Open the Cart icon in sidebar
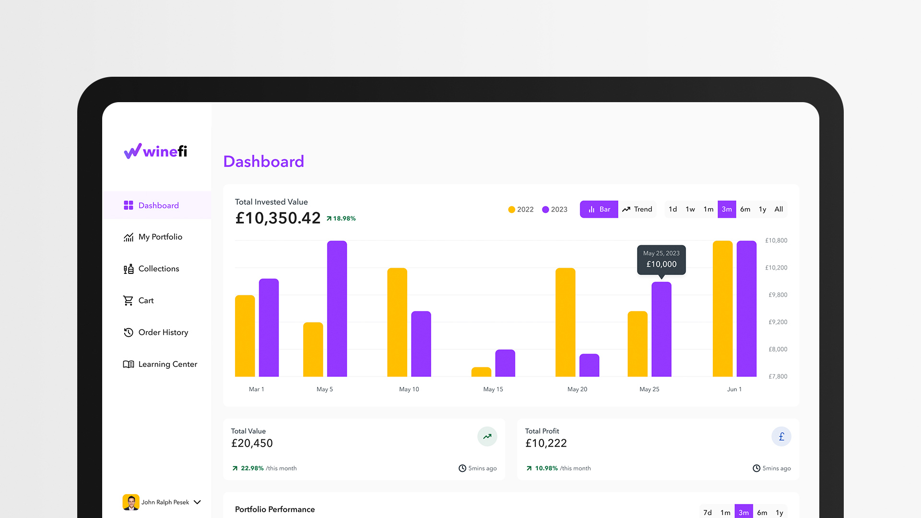921x518 pixels. [128, 301]
